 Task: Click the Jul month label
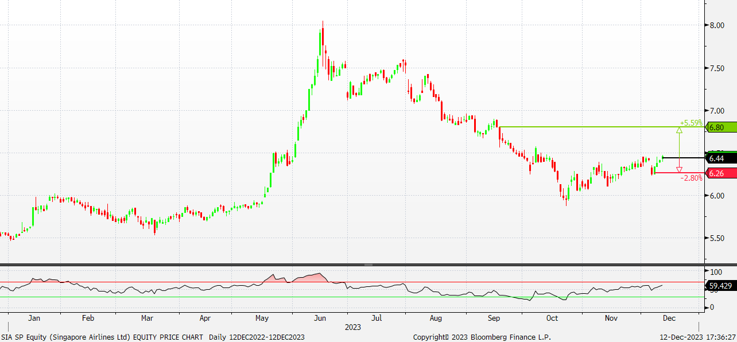click(x=377, y=317)
